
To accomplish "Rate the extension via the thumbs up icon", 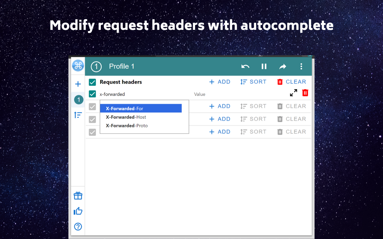I will 78,211.
